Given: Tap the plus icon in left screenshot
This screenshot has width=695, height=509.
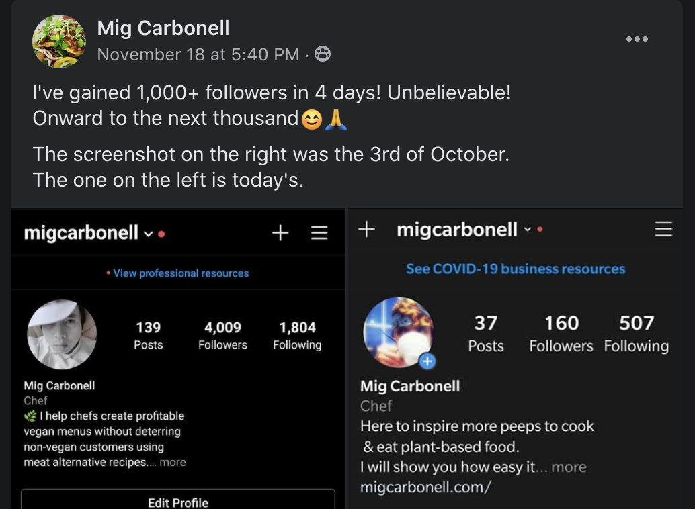Looking at the screenshot, I should 280,232.
